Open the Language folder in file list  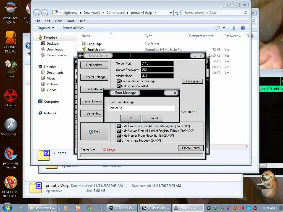[x=95, y=44]
